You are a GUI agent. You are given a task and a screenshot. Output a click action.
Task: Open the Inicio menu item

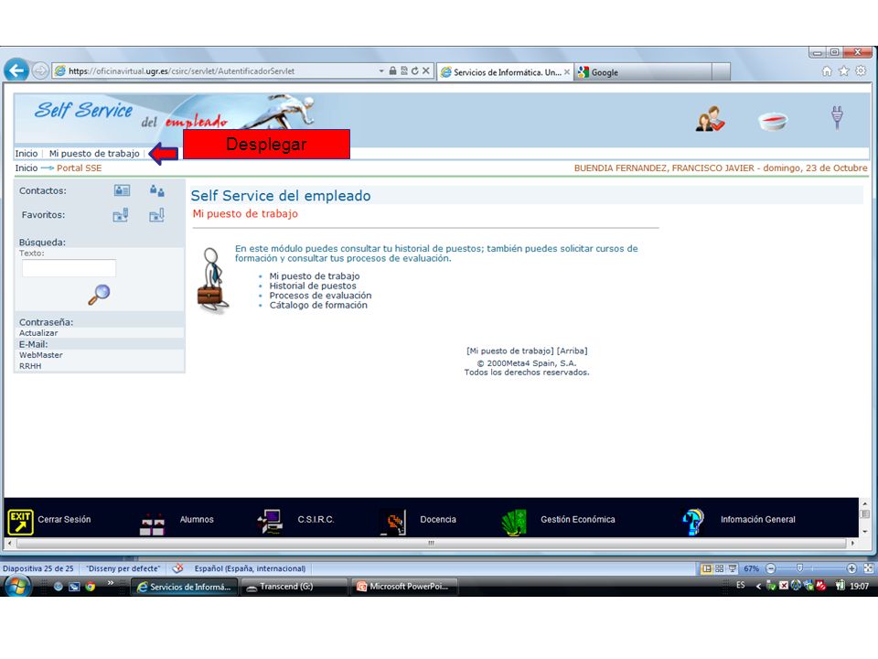(x=27, y=154)
